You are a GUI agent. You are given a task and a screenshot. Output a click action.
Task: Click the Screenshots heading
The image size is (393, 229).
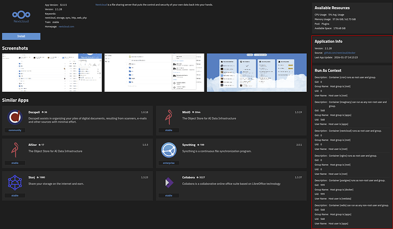[x=15, y=48]
